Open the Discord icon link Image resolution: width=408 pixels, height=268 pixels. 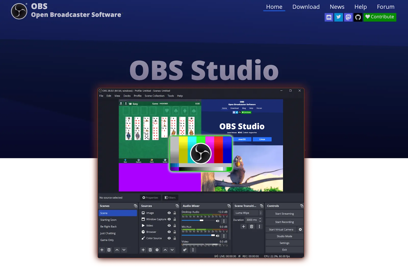tap(329, 17)
